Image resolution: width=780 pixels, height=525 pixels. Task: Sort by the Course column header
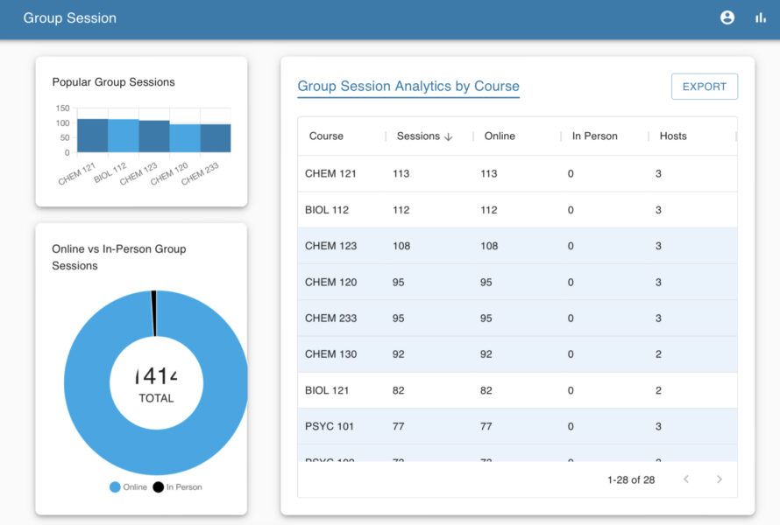326,136
